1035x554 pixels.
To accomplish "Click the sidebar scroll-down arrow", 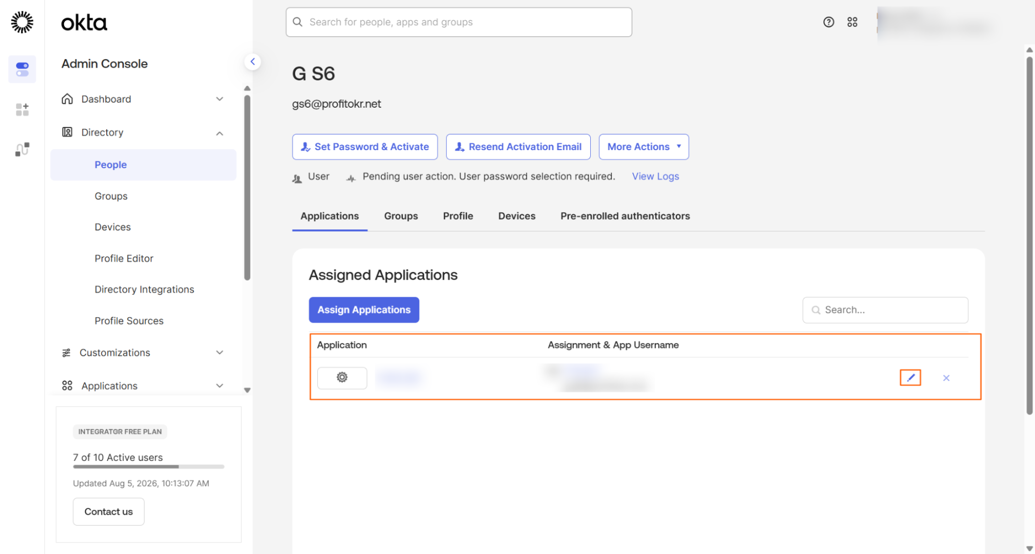I will 247,390.
